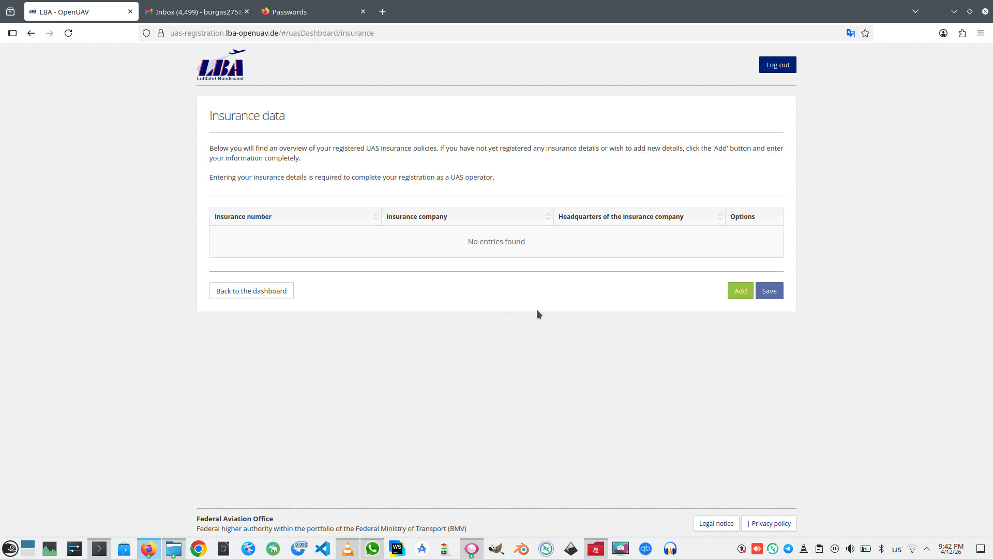Open the Privacy policy link
Viewport: 993px width, 559px height.
coord(771,523)
